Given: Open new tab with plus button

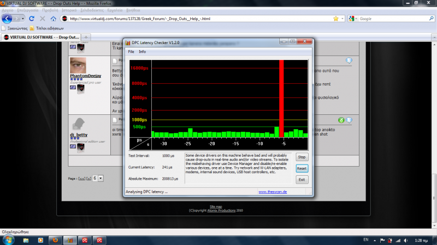Looking at the screenshot, I should (x=86, y=37).
